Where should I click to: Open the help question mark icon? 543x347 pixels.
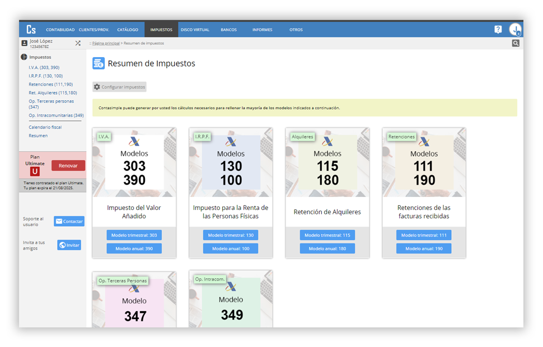click(x=498, y=30)
